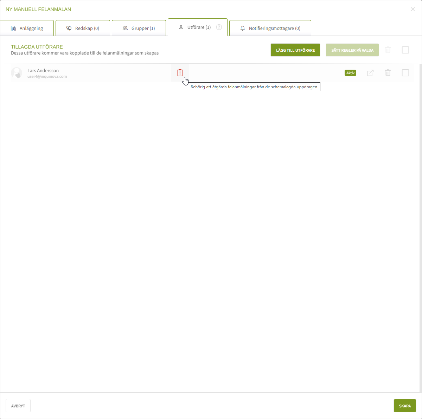Tick the select-all checkbox in header
This screenshot has height=419, width=422.
405,50
